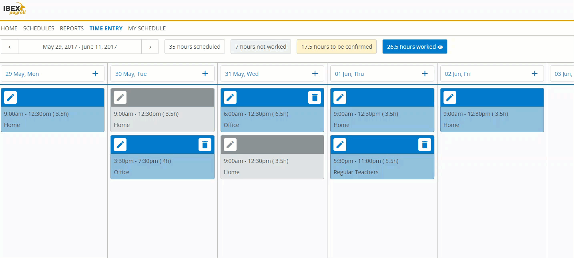Edit the 01 Jun 9:00am Home entry
Image resolution: width=574 pixels, height=258 pixels.
pos(340,97)
